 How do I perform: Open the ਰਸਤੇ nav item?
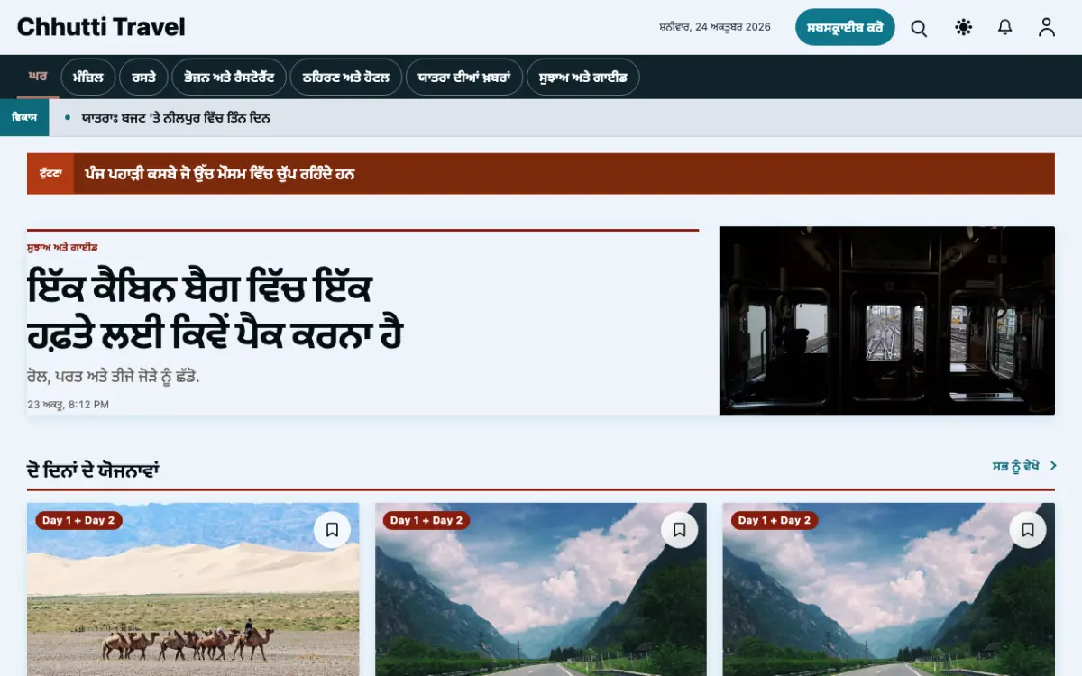click(144, 78)
